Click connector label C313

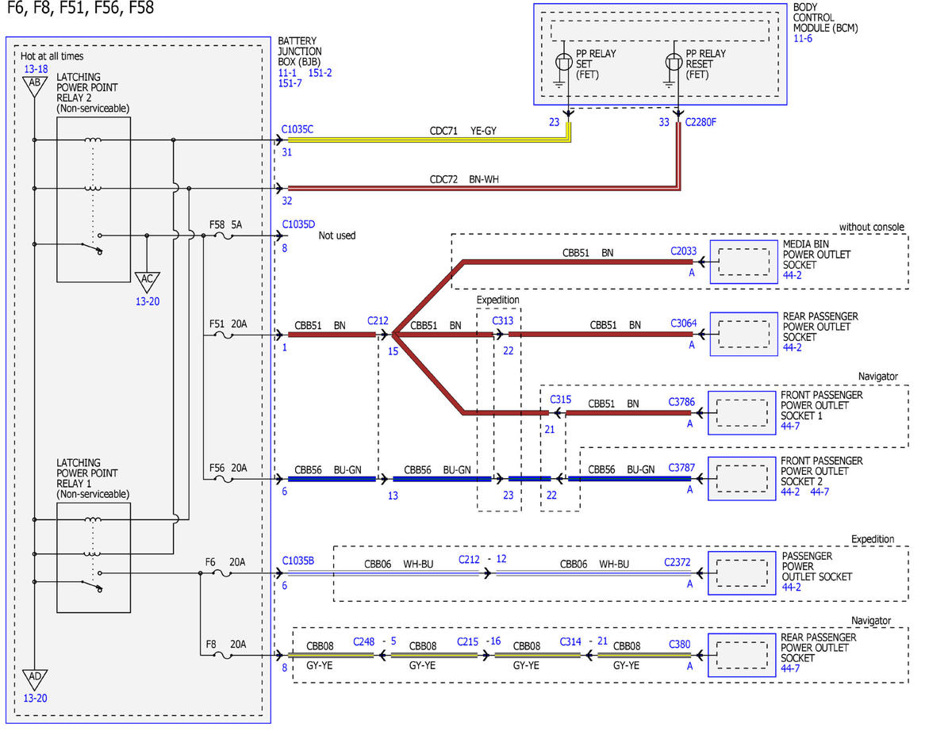click(x=503, y=320)
